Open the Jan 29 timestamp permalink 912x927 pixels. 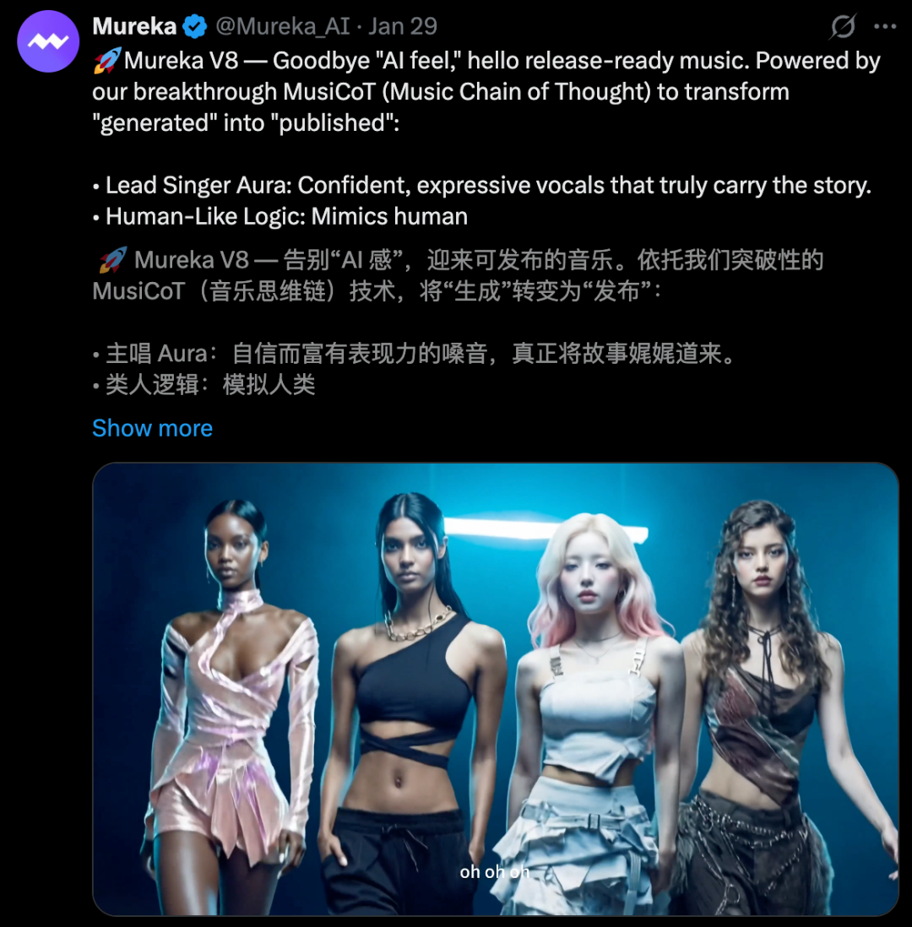(x=403, y=27)
